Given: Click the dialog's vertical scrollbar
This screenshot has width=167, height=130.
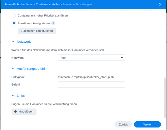Looking at the screenshot, I should [x=165, y=97].
